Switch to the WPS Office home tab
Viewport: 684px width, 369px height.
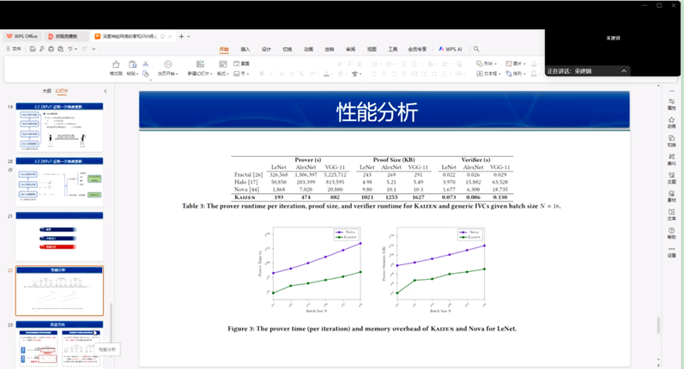(x=21, y=36)
